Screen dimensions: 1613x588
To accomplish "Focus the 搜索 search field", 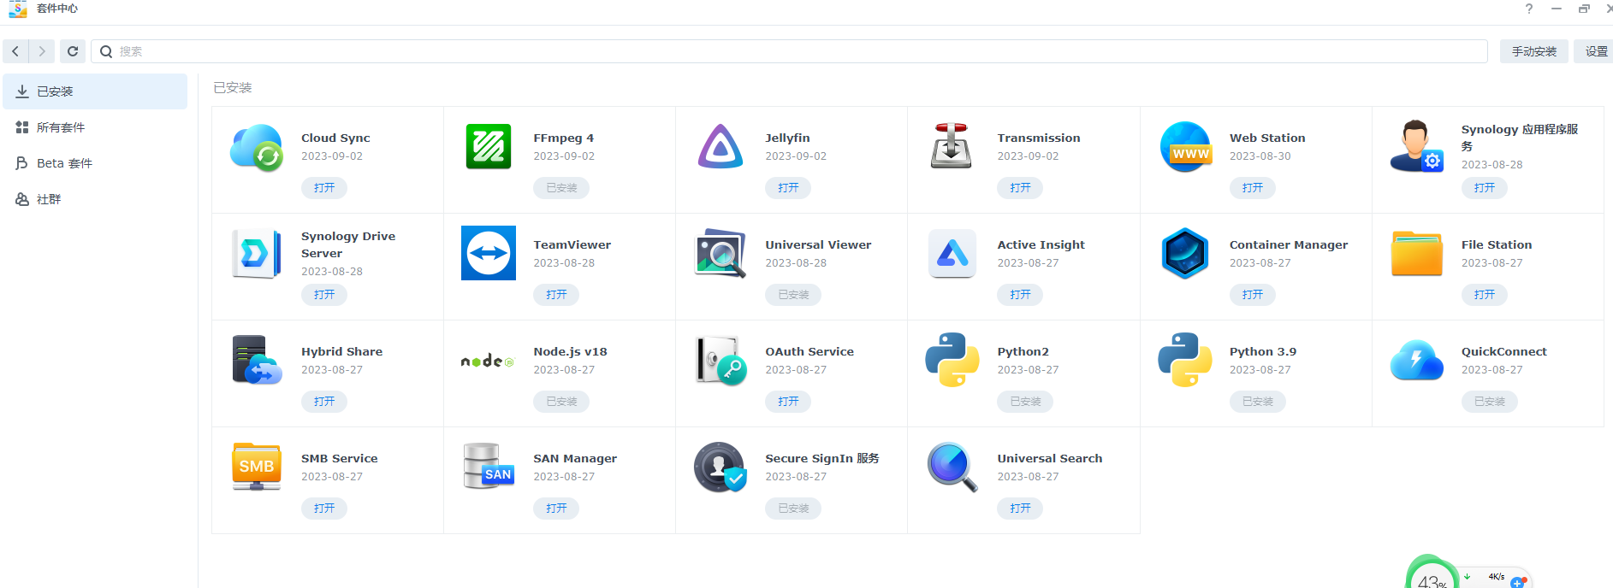I will [796, 51].
